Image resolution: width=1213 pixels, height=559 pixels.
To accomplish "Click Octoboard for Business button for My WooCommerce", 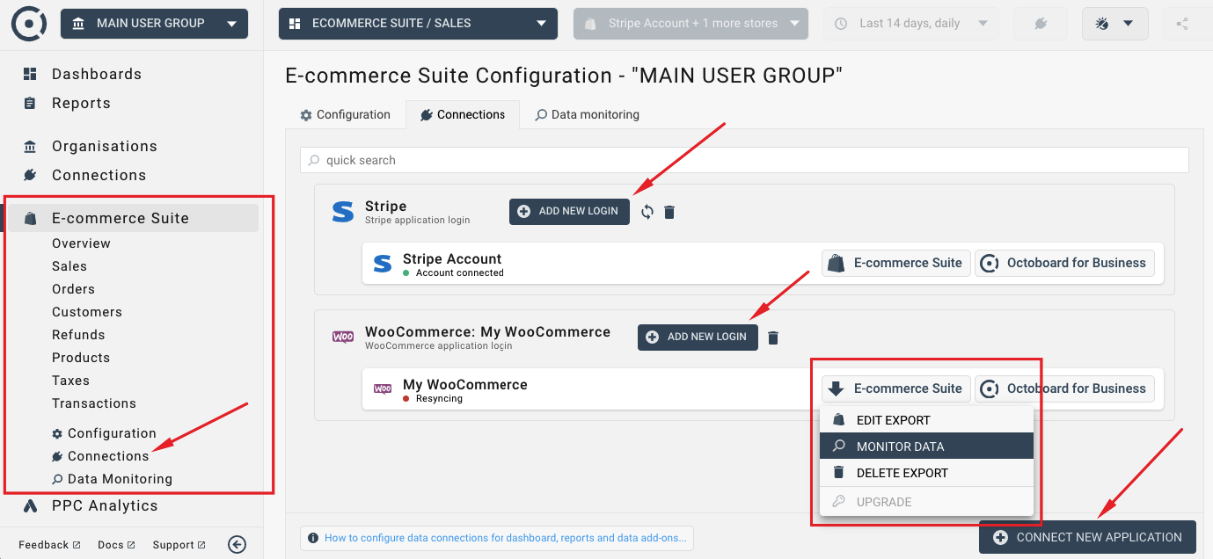I will click(1064, 388).
